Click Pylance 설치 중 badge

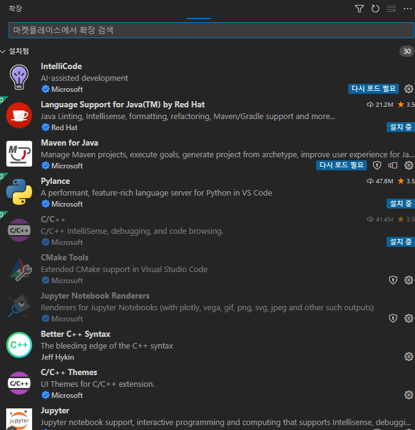point(400,204)
